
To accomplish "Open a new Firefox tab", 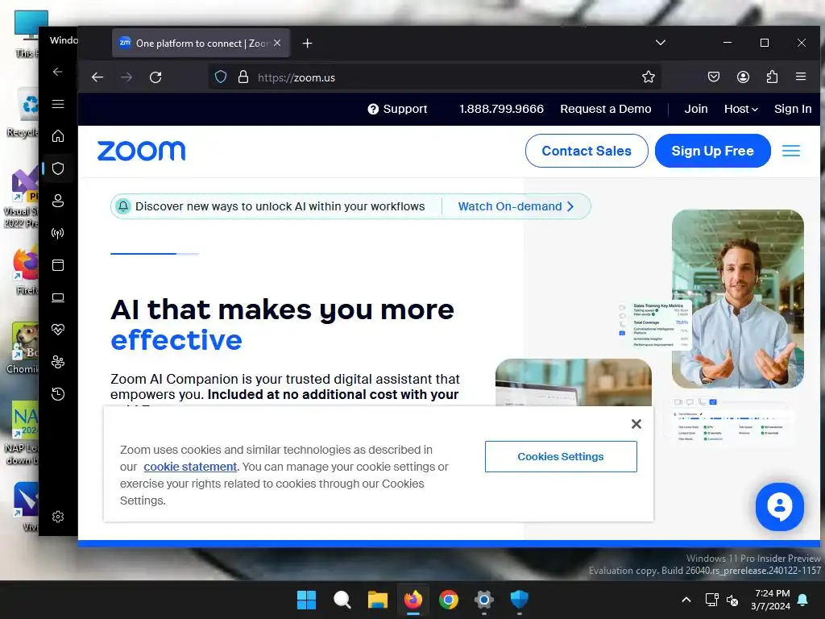I will point(307,44).
